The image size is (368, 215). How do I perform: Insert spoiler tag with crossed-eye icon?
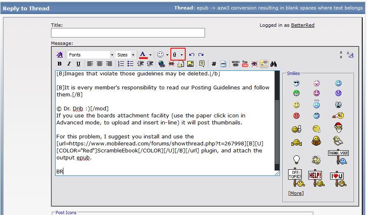coord(254,64)
